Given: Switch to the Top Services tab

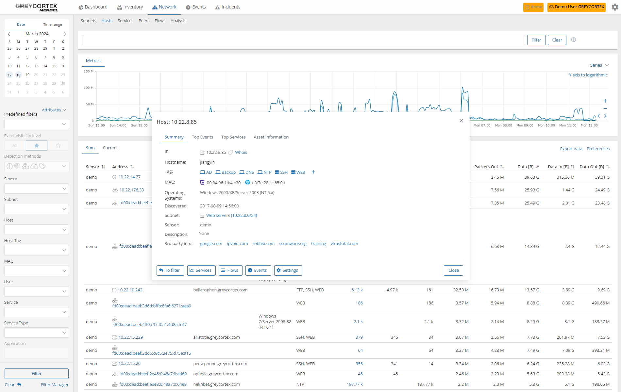Looking at the screenshot, I should click(233, 137).
